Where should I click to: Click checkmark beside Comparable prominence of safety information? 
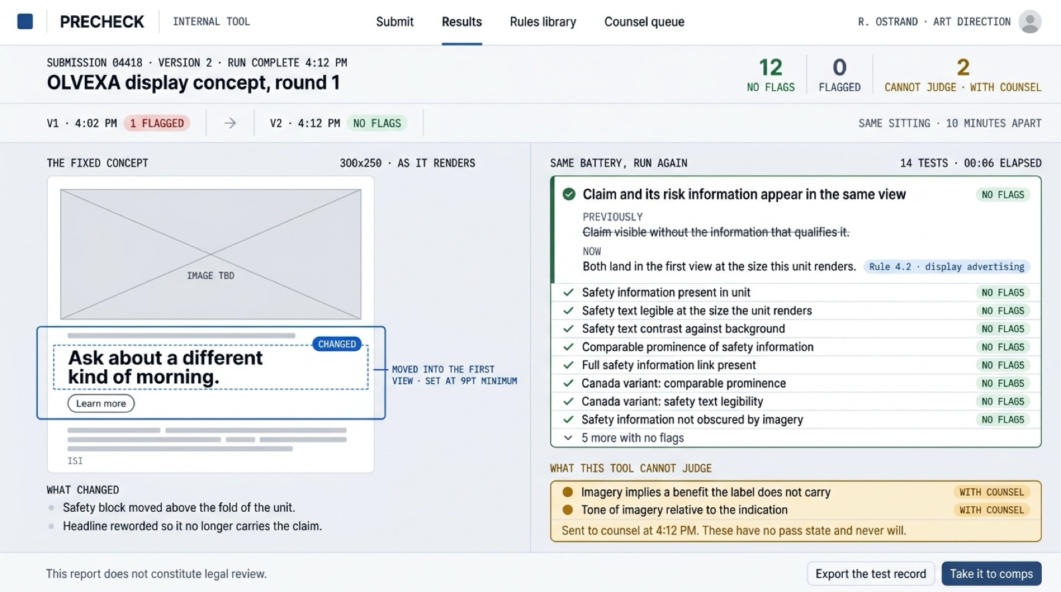click(568, 347)
